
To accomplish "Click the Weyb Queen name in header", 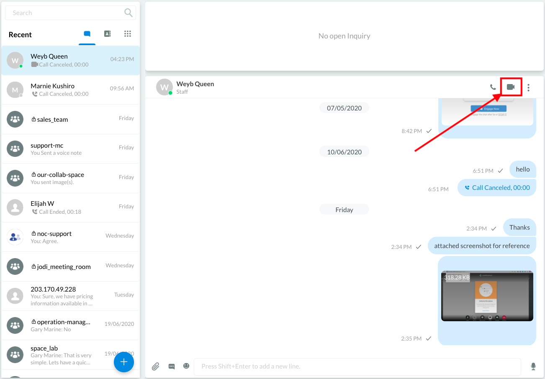I will click(195, 84).
